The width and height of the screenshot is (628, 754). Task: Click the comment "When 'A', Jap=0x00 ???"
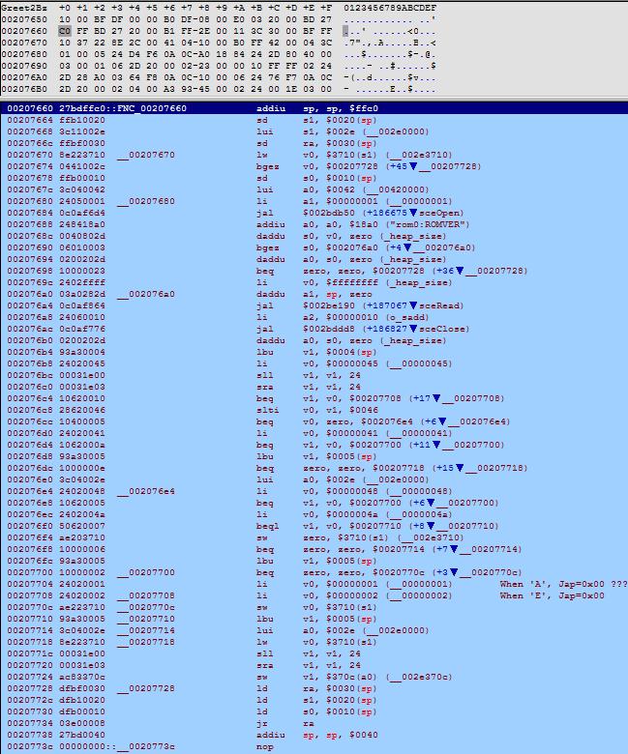click(x=562, y=585)
